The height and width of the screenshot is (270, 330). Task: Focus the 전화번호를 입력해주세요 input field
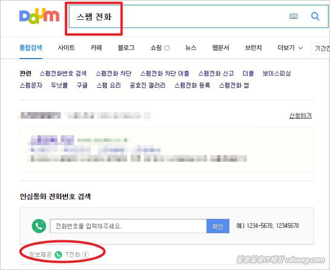(x=129, y=226)
